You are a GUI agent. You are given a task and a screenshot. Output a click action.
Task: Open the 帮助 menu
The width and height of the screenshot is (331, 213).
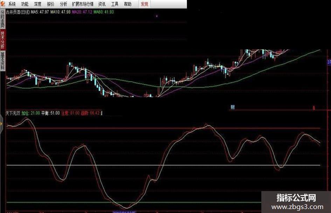point(128,4)
